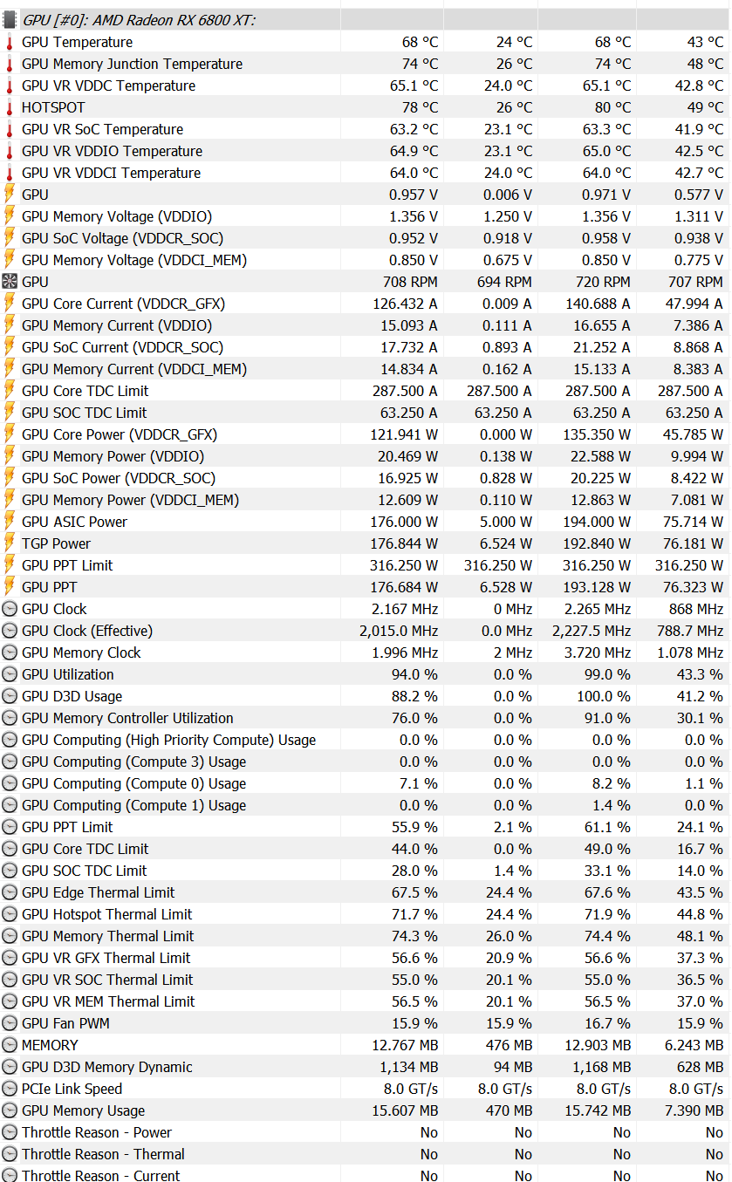Click the GPU Core TDC Limit label on the 287.500 A row
This screenshot has height=1182, width=732.
86,391
